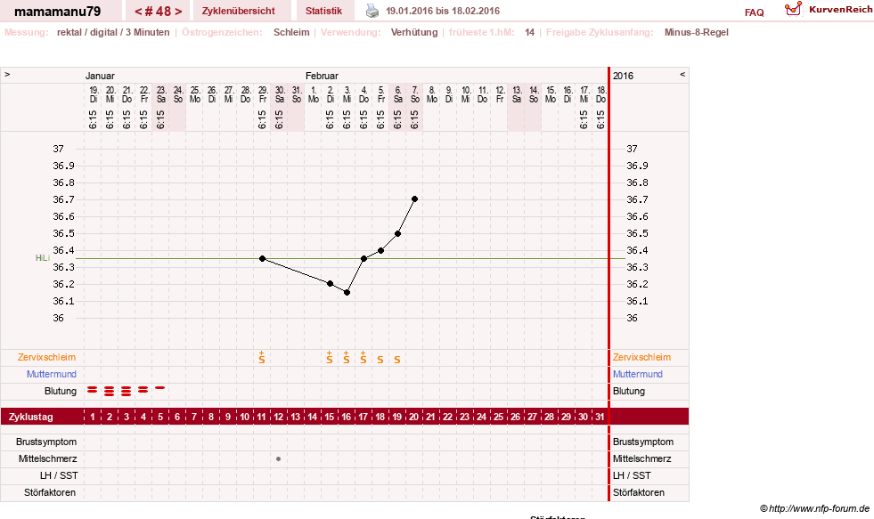Click the date range 19.01.2016 bis 18.02.2016
Screen dimensions: 874x519
[x=443, y=11]
